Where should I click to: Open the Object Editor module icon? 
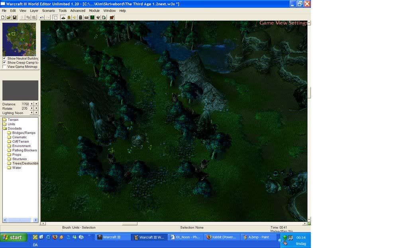[x=80, y=17]
